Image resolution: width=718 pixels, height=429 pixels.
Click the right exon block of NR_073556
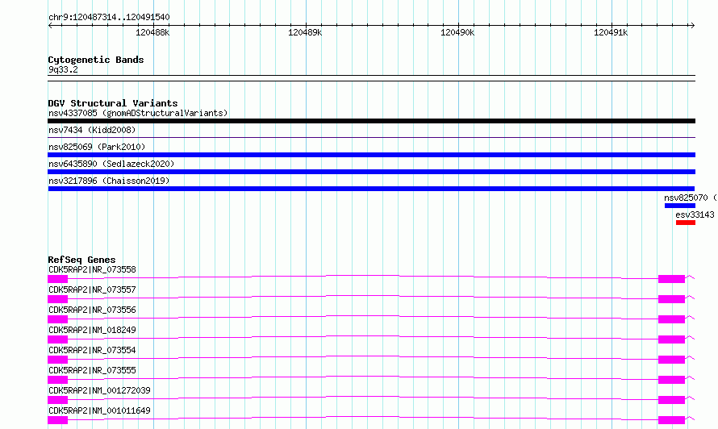click(672, 319)
